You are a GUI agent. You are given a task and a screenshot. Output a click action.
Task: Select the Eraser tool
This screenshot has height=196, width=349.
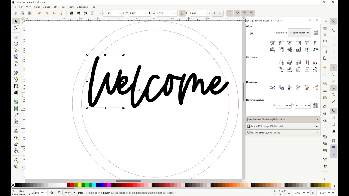pyautogui.click(x=16, y=144)
